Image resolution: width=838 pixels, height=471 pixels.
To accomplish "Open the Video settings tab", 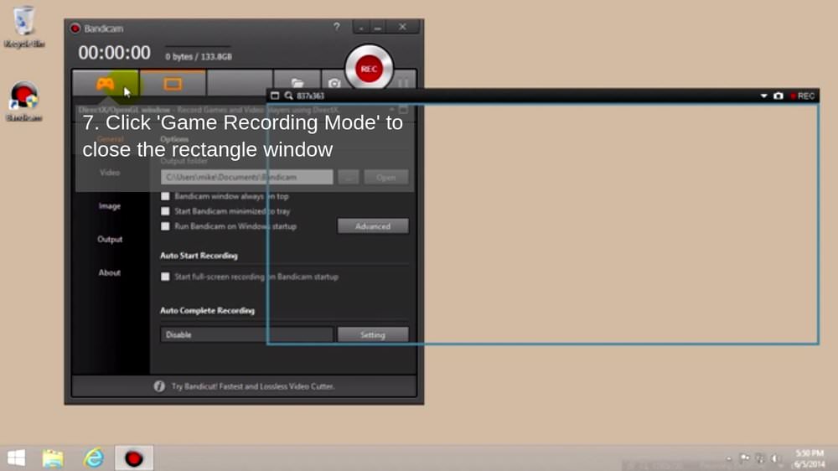I will pos(110,173).
